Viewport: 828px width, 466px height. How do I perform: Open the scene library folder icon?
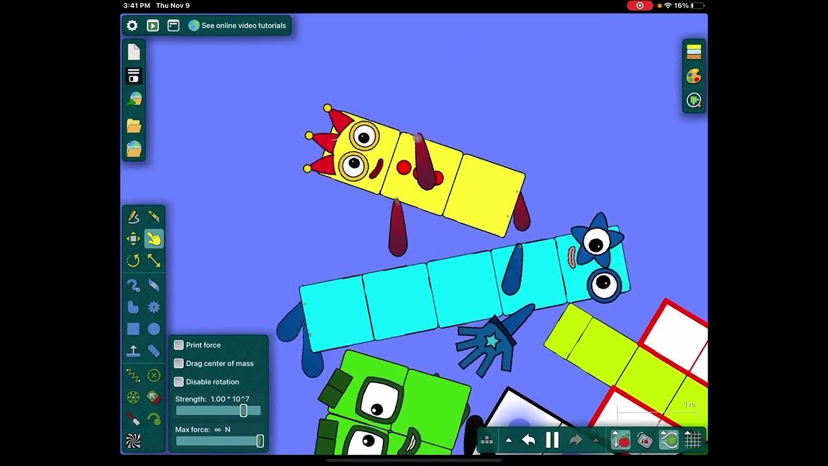[134, 149]
